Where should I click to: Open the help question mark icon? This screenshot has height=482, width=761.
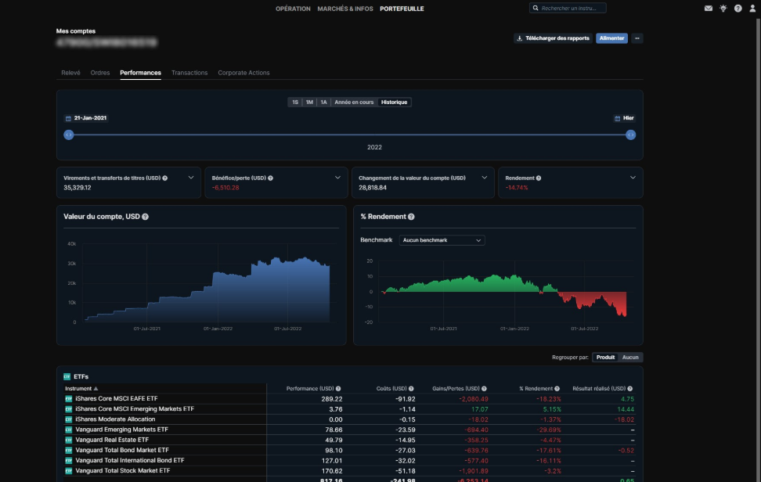(738, 9)
